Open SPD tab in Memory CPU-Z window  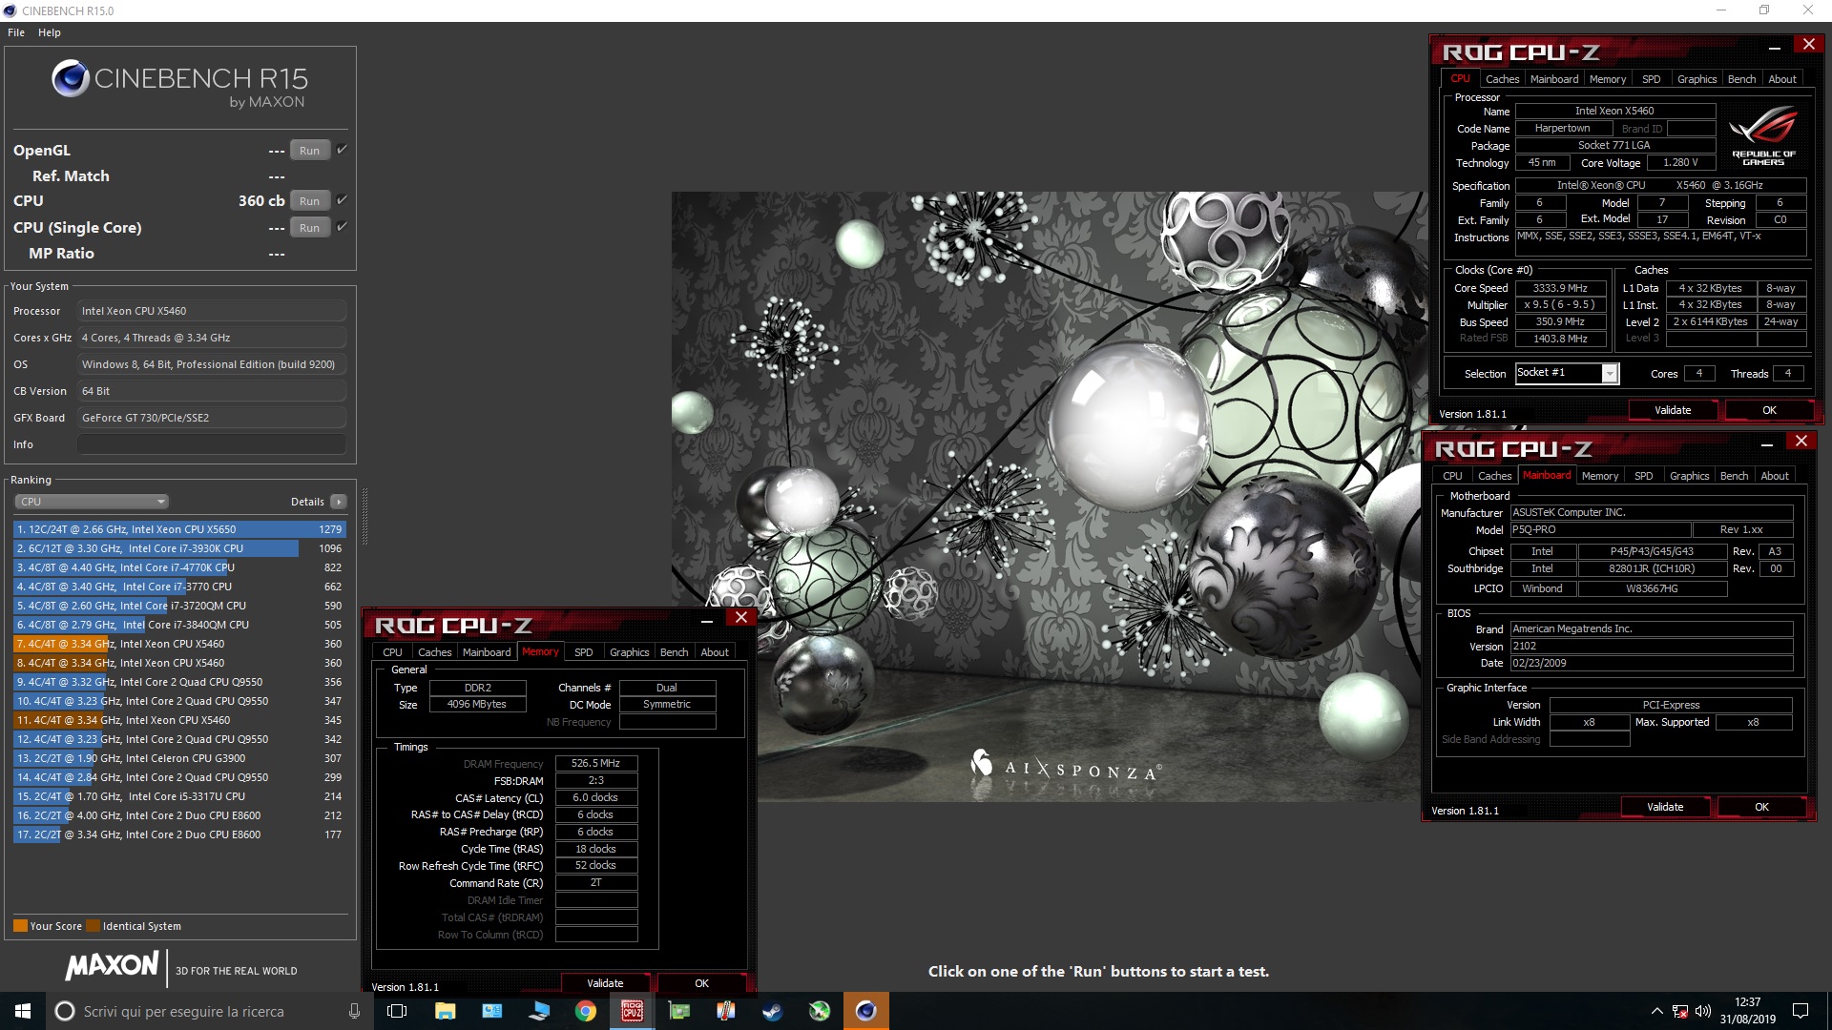point(583,652)
